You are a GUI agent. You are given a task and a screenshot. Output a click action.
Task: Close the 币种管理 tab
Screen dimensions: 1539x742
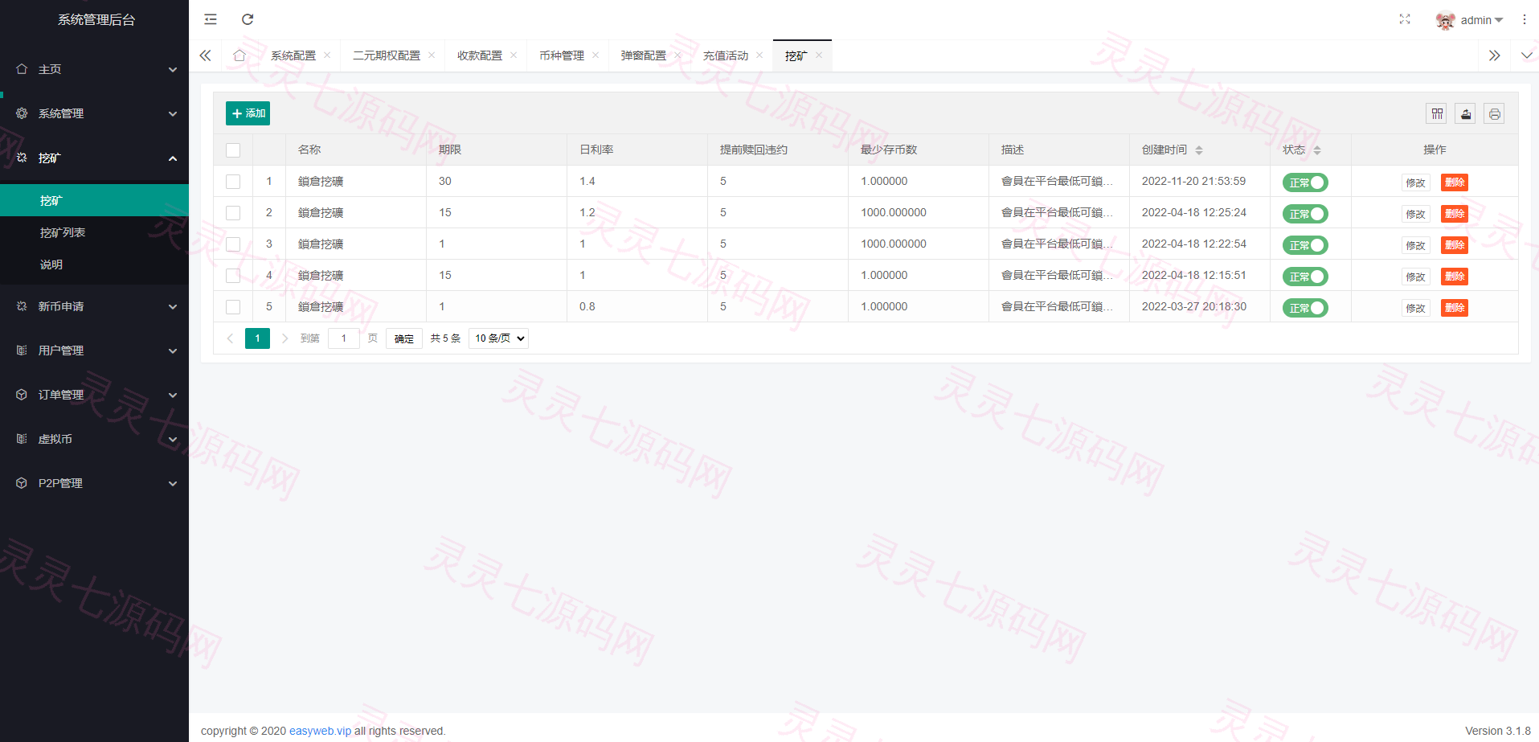596,55
